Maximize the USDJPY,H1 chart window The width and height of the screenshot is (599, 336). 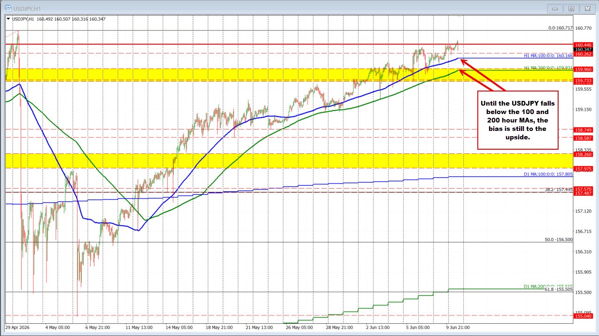click(x=571, y=8)
